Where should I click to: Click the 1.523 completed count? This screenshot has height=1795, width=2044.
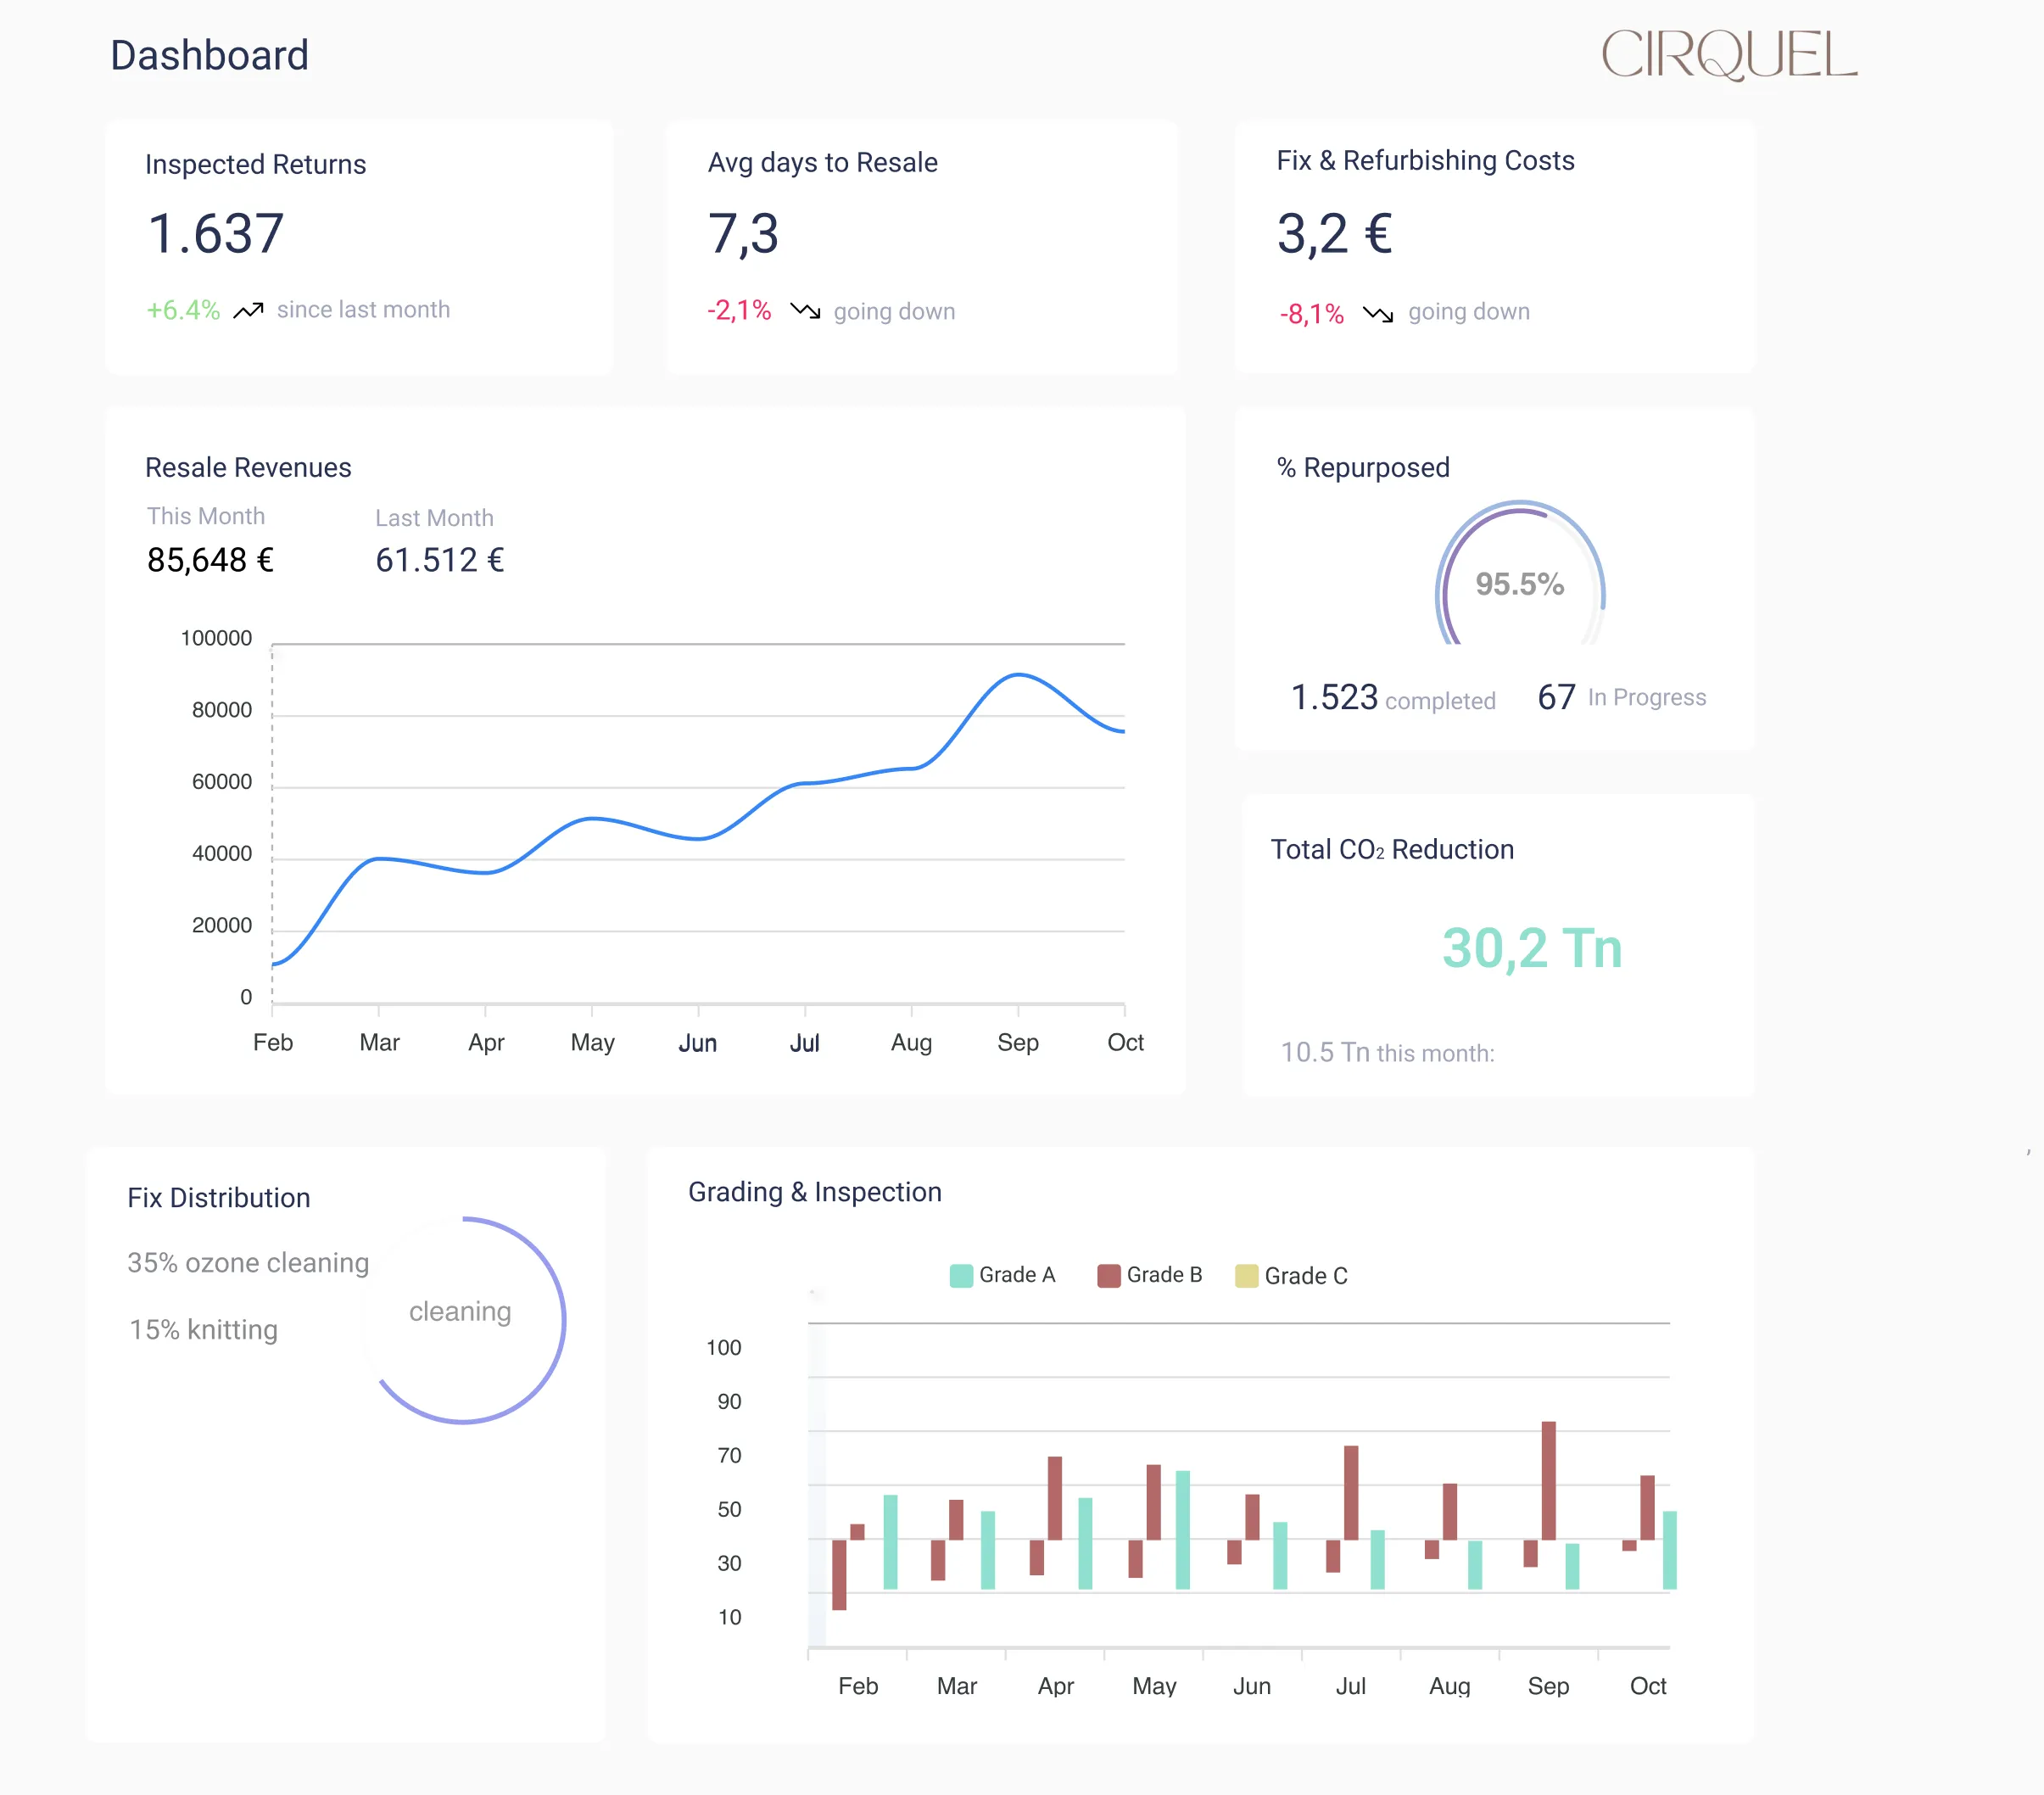coord(1334,697)
